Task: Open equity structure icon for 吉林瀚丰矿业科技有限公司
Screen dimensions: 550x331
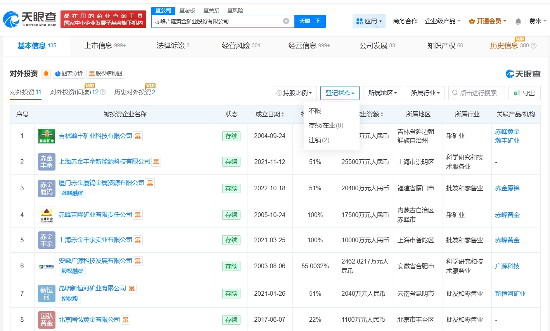Action: (138, 136)
